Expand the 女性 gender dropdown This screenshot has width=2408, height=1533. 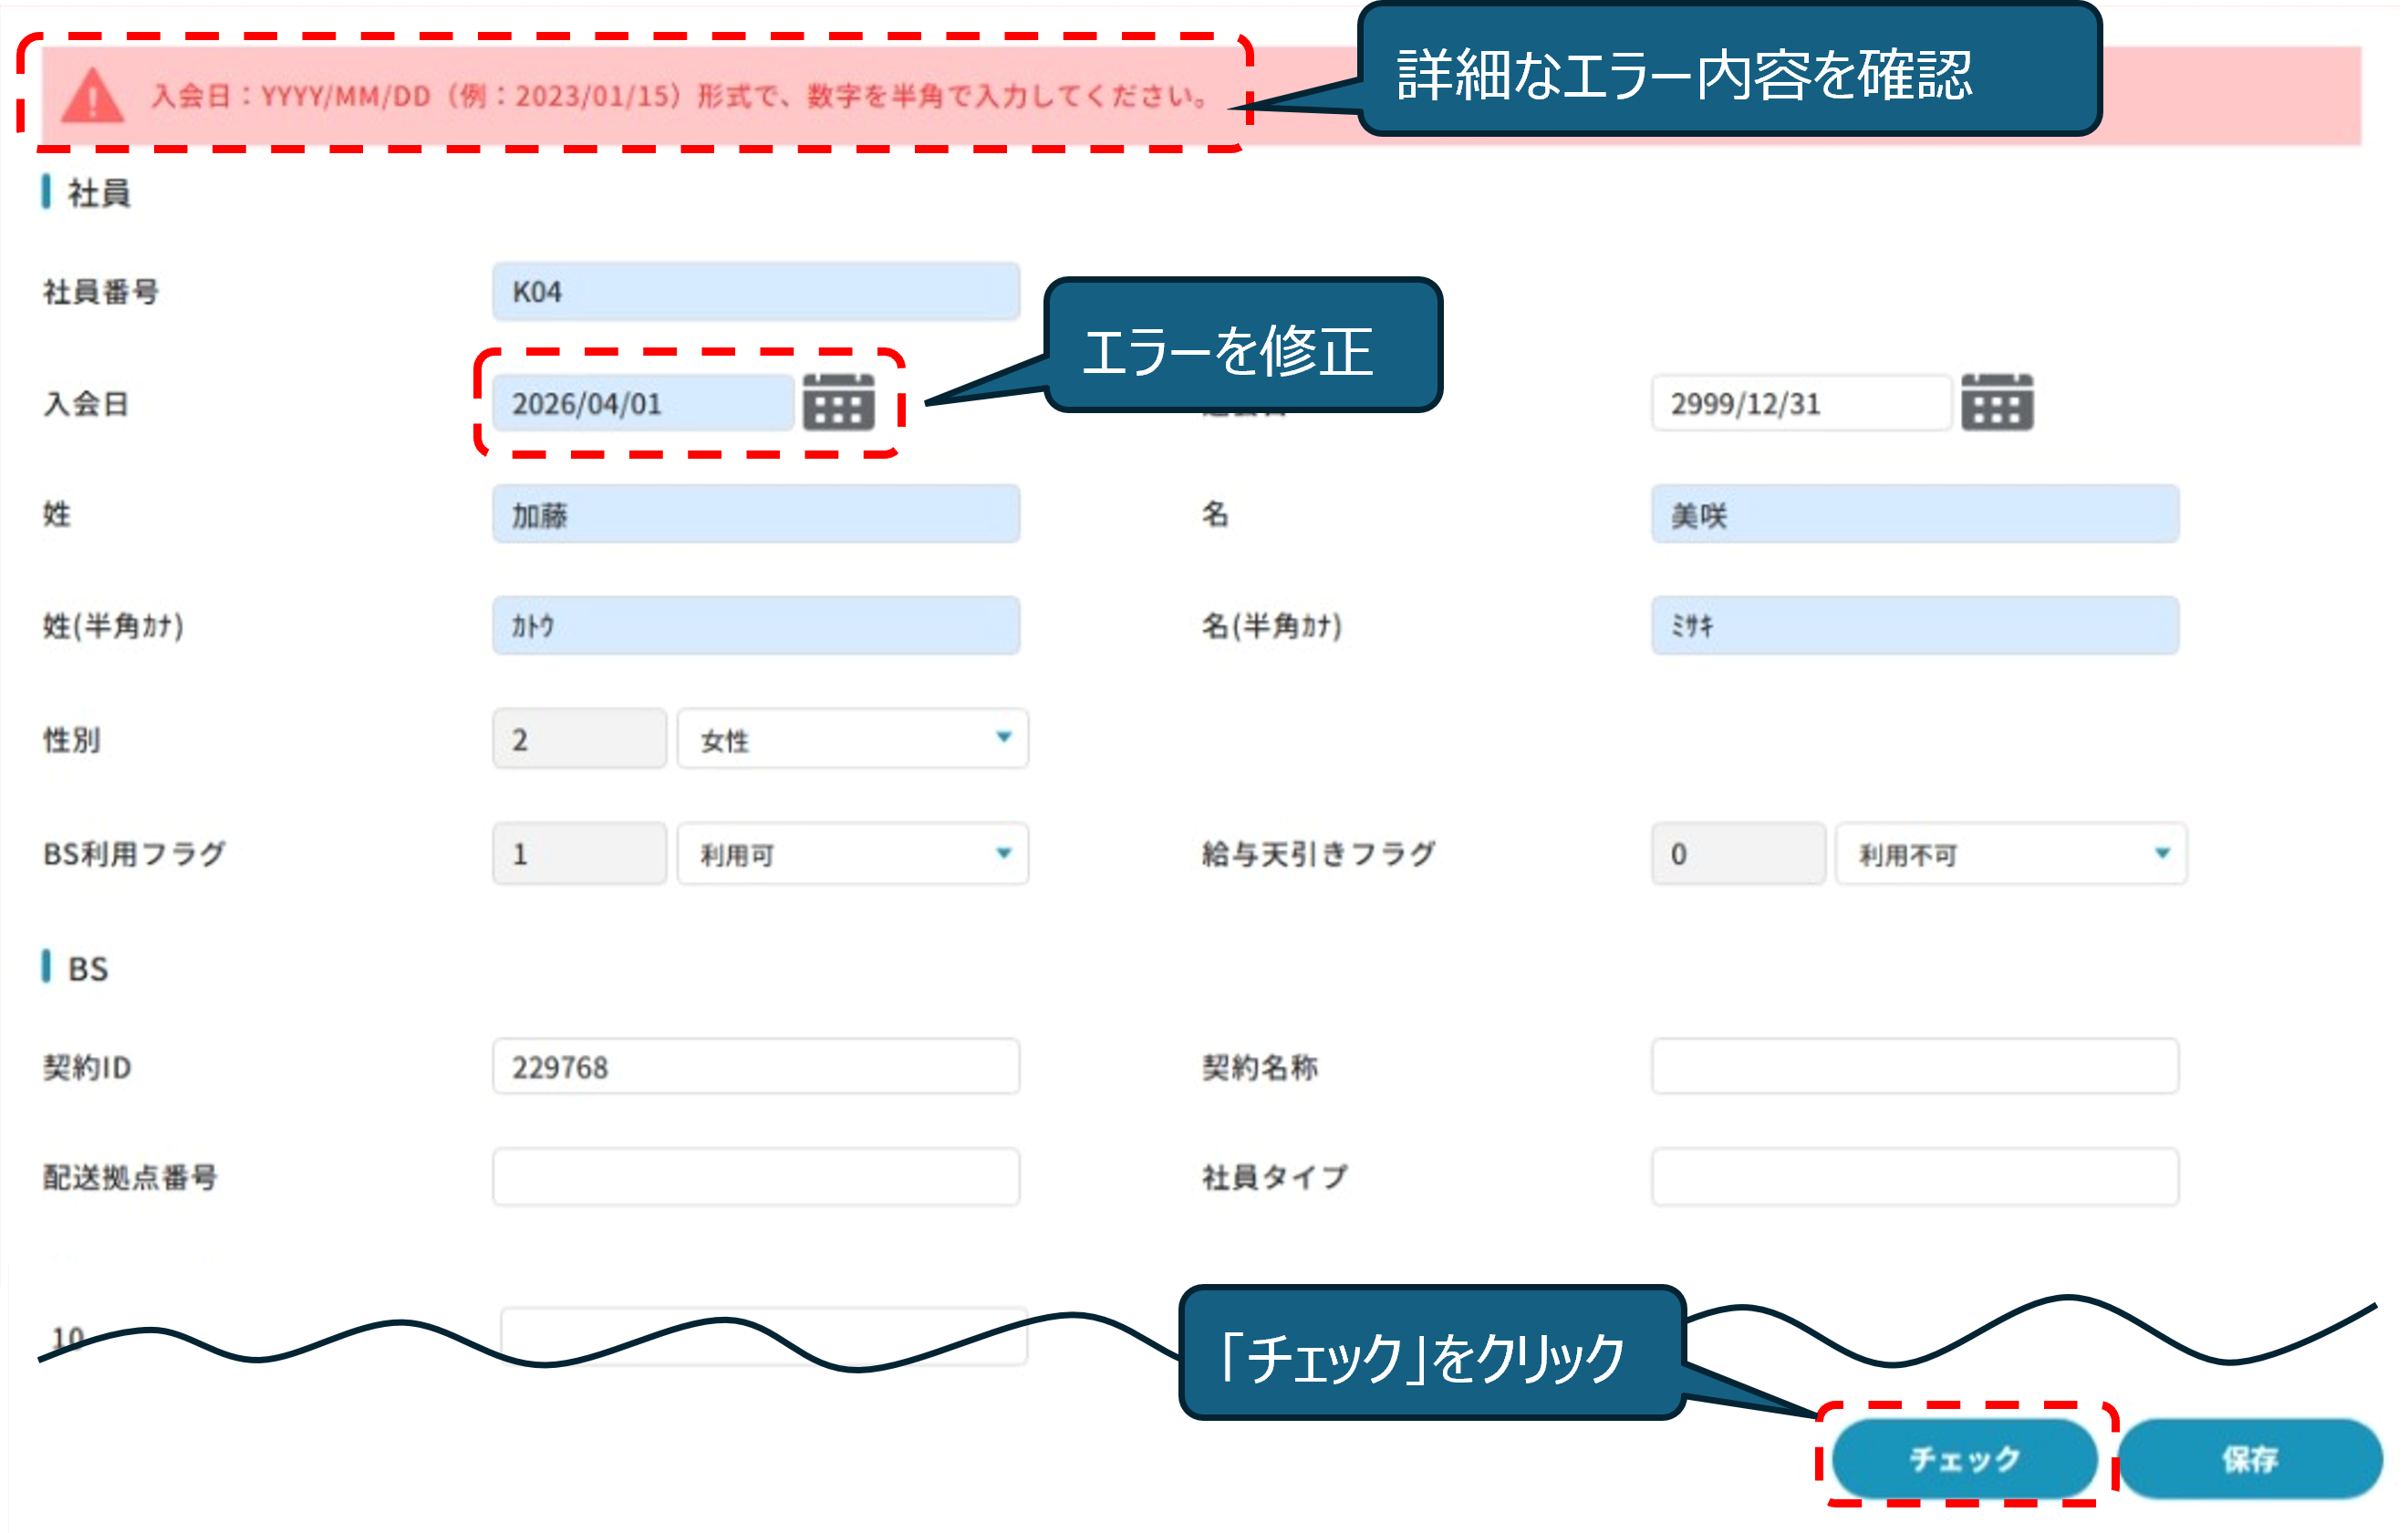coord(852,739)
